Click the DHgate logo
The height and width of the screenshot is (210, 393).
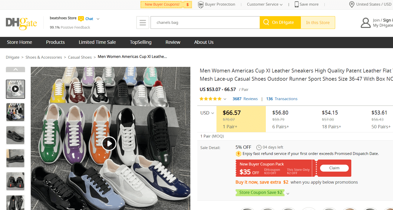coord(21,23)
